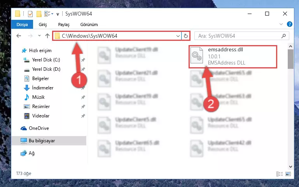Expand the address bar history dropdown
The height and width of the screenshot is (187, 299).
coord(178,36)
